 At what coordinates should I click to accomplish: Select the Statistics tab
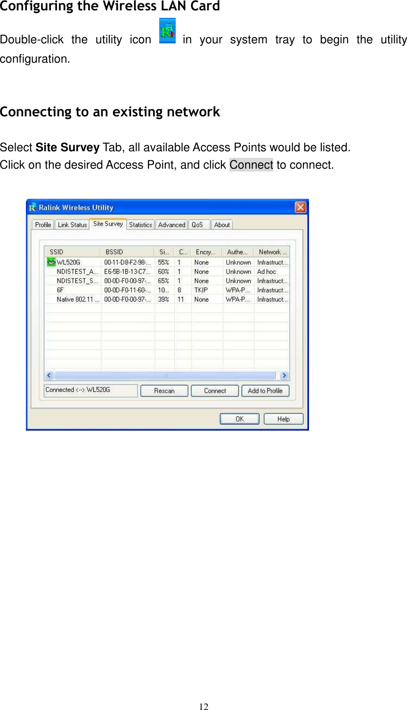(x=140, y=225)
